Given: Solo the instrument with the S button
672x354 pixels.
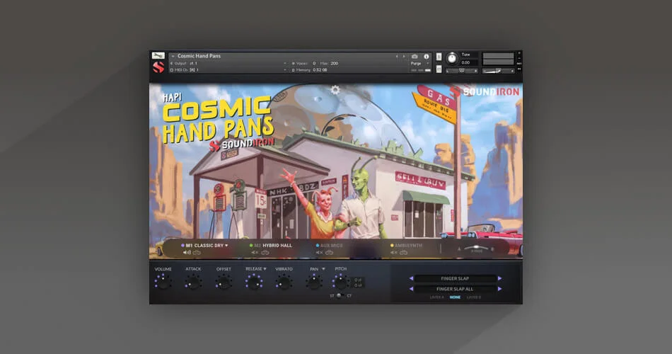Looking at the screenshot, I should coord(439,57).
